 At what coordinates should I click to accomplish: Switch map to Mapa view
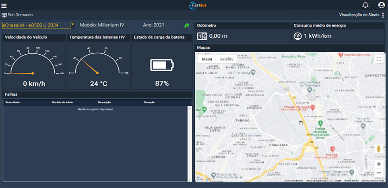(207, 59)
